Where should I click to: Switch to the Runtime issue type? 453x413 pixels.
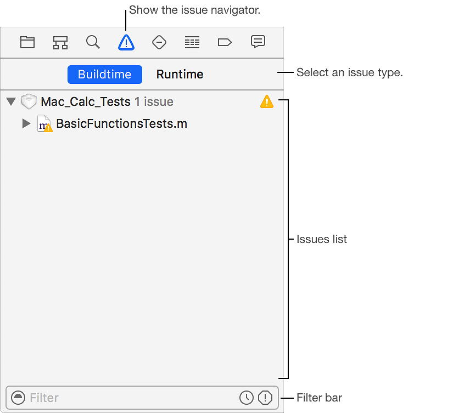click(x=180, y=75)
